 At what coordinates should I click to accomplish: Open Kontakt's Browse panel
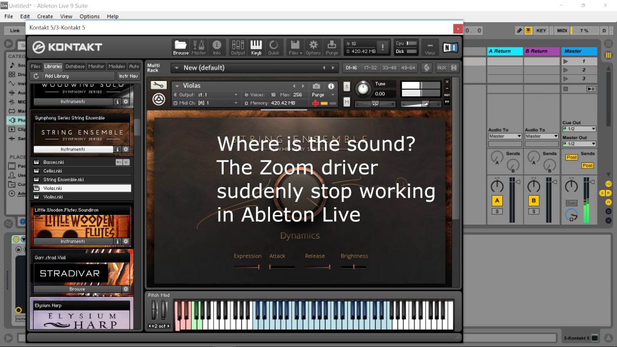point(181,47)
